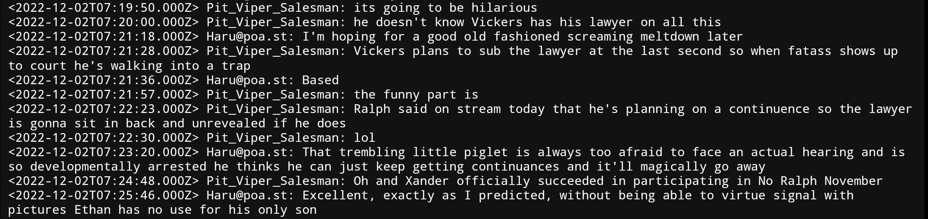
Task: Select the text "screaming meltdown later"
Action: coord(654,37)
